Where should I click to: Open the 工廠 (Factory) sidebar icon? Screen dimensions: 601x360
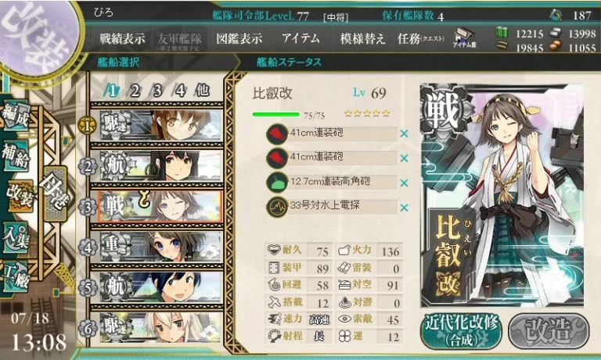[16, 276]
